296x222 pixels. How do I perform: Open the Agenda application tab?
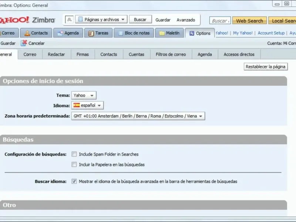click(68, 33)
